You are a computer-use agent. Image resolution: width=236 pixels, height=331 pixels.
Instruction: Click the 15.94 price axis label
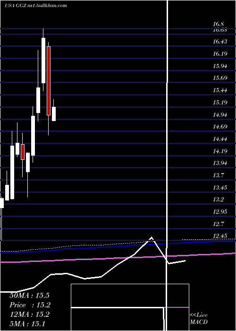point(220,66)
